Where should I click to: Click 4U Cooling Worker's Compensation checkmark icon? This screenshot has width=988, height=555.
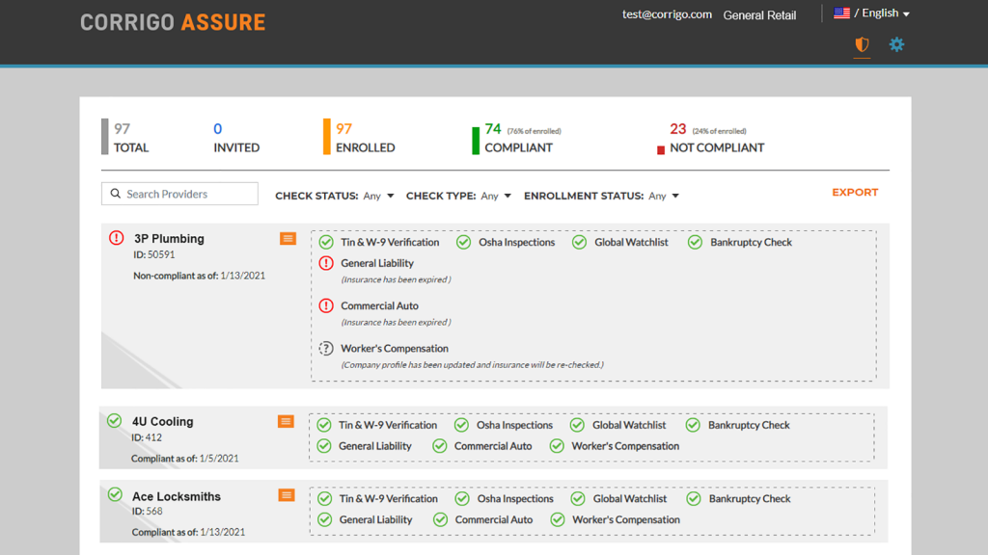[x=557, y=446]
